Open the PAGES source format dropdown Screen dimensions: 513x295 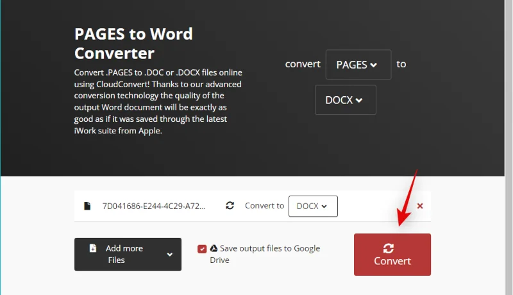[x=358, y=64]
